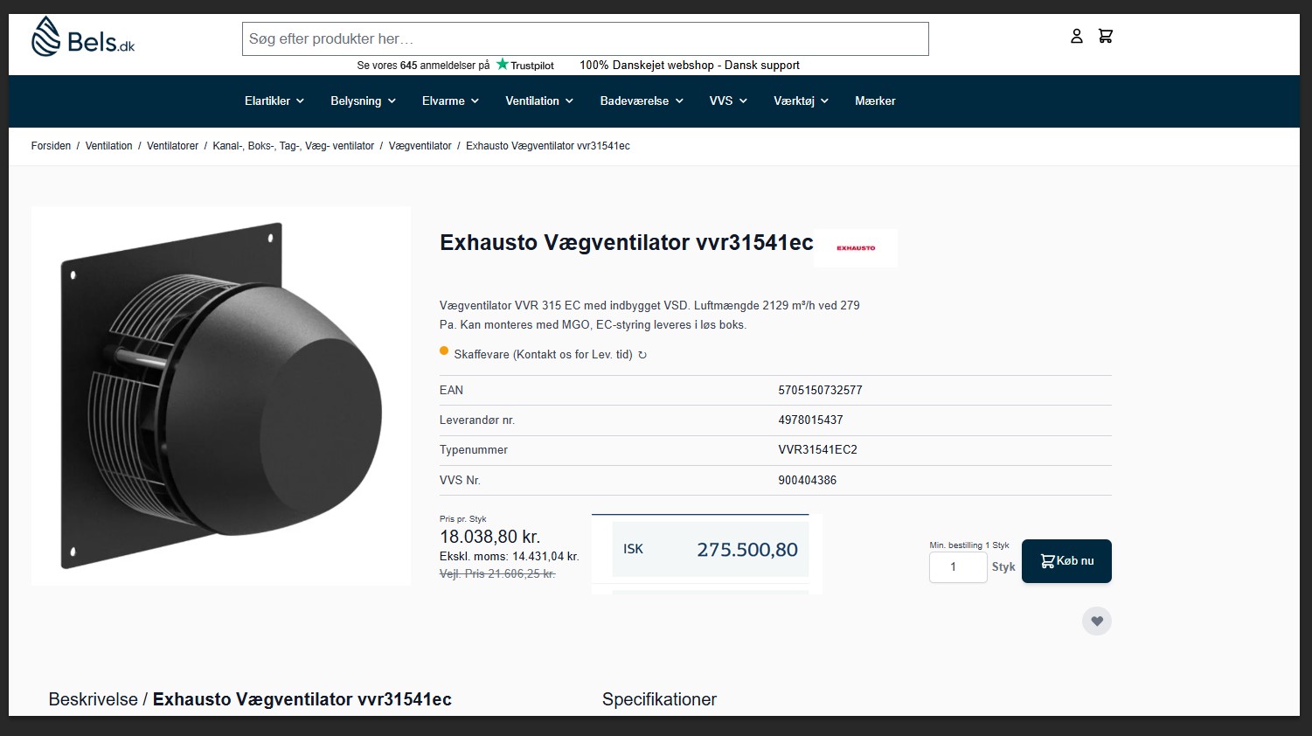Click the Min. bestilling 1 Styk label
Viewport: 1312px width, 736px height.
[969, 545]
